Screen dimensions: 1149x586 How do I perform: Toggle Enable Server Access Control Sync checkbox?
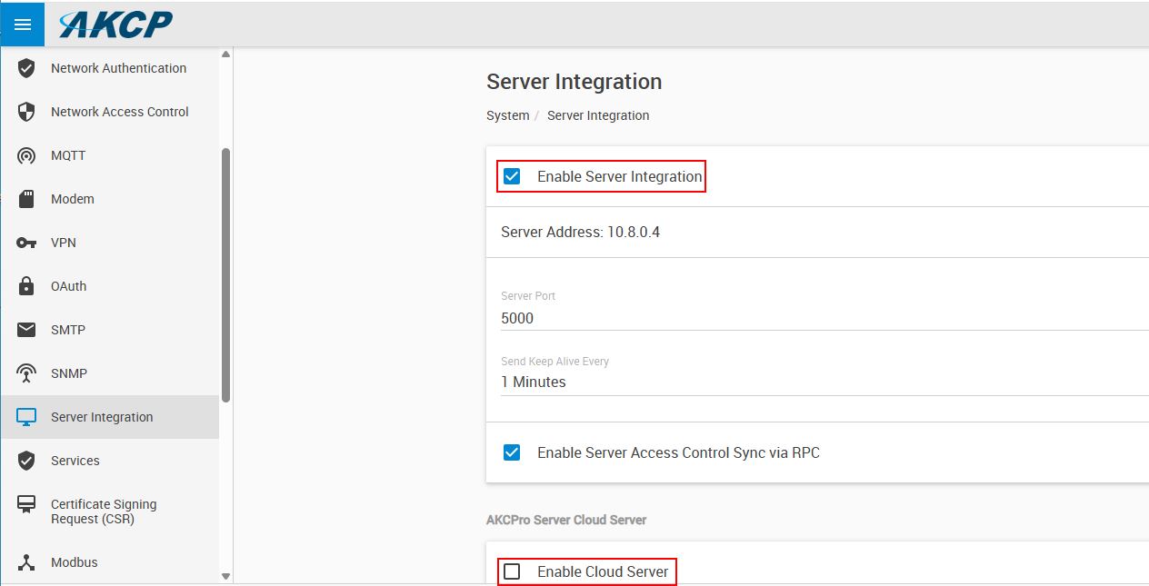(x=512, y=452)
